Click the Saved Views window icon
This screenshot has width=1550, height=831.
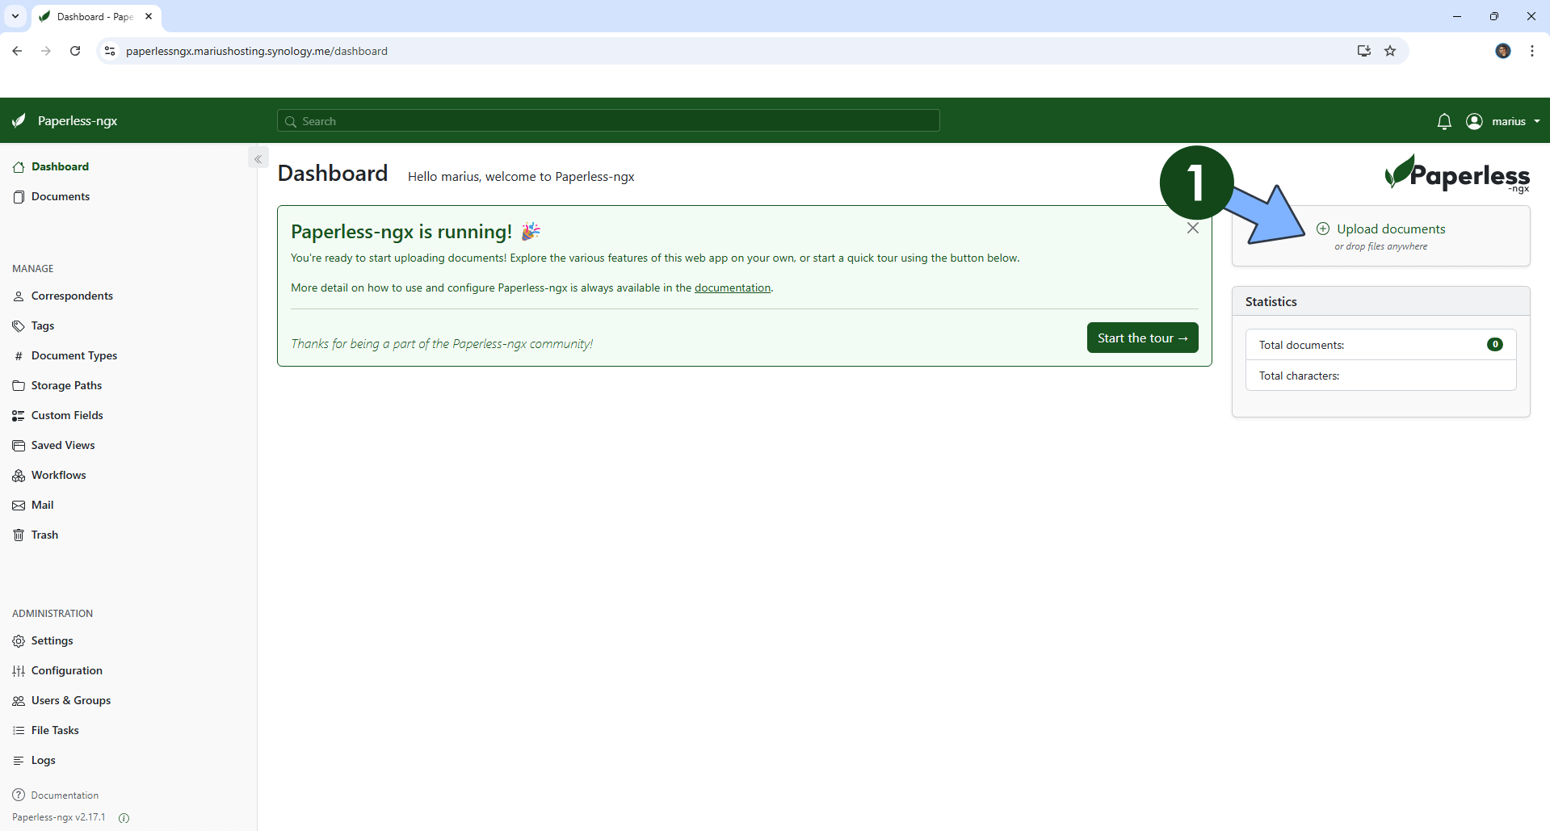tap(19, 446)
